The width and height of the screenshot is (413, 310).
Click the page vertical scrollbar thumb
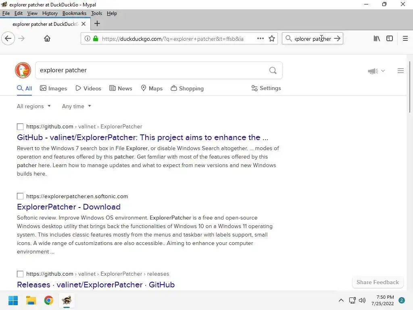point(410,87)
